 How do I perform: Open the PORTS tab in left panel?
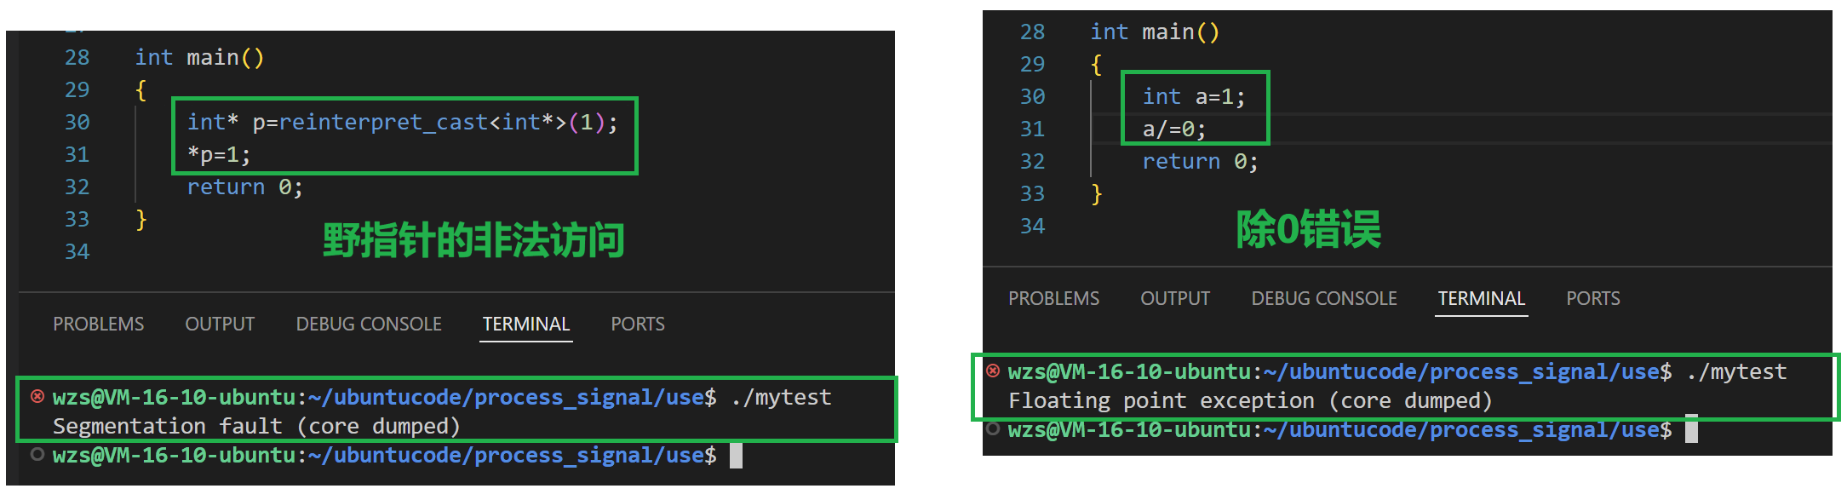[638, 325]
